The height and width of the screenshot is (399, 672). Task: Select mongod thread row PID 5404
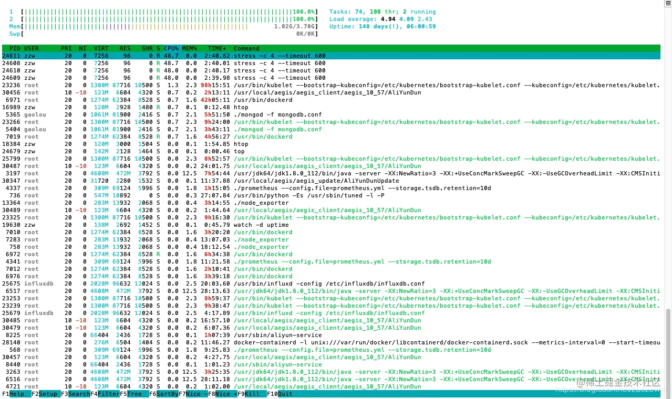(x=331, y=129)
